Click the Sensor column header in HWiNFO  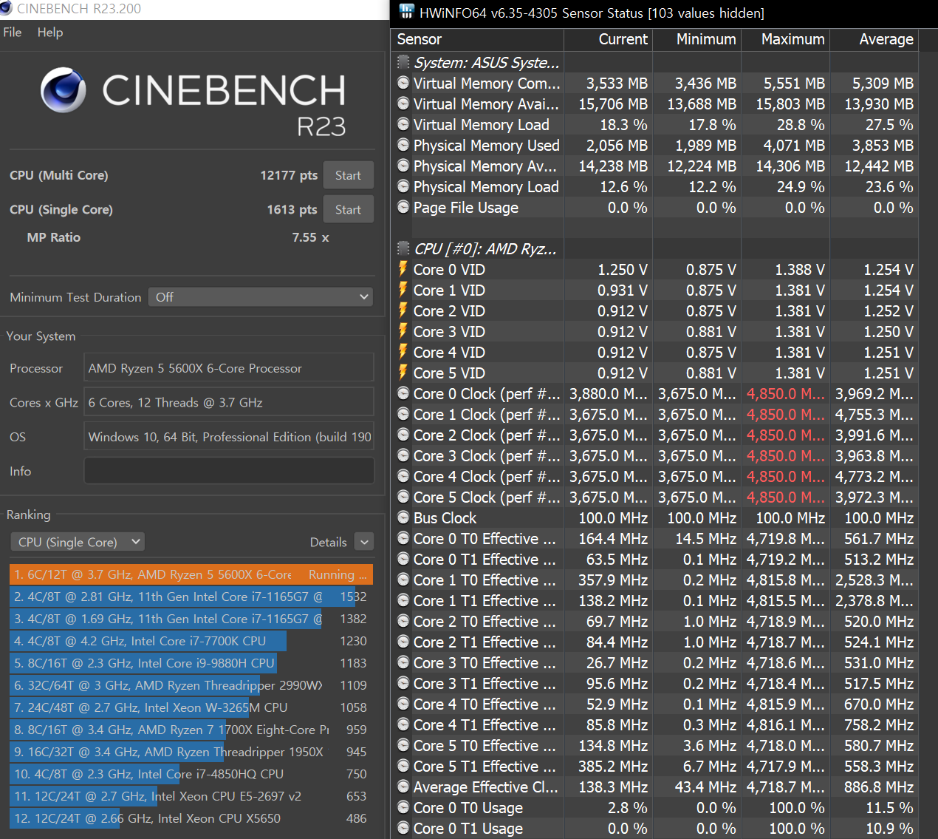(477, 39)
